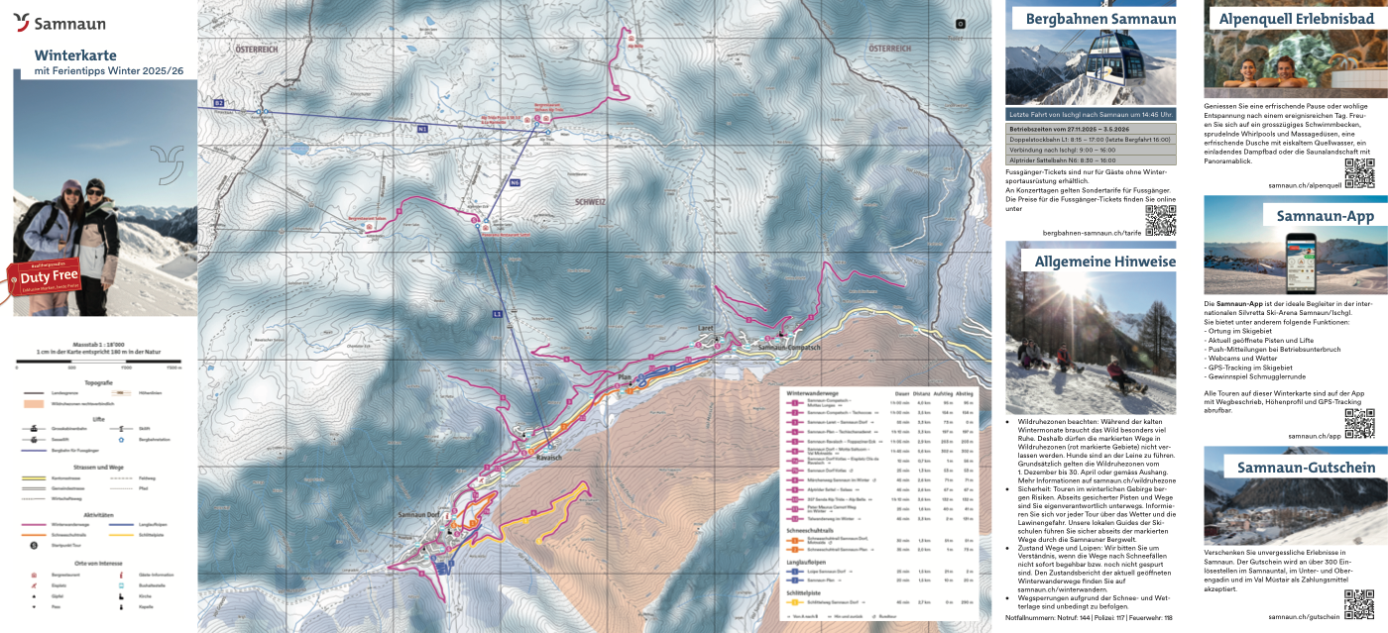
Task: Click the 'Bergbahnen Samnaun' heading
Action: pyautogui.click(x=1100, y=19)
